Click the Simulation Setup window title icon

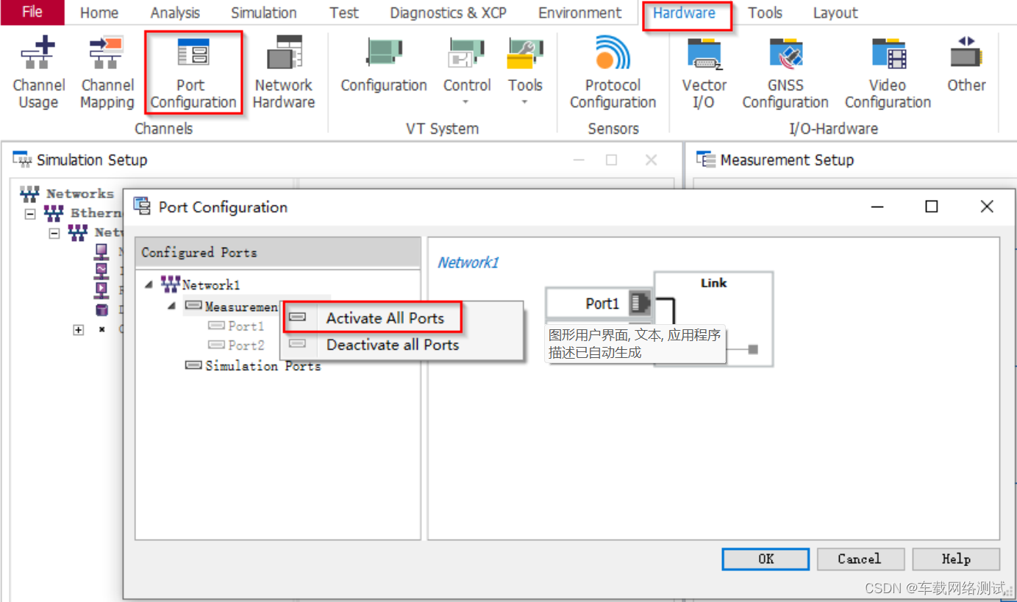(22, 160)
